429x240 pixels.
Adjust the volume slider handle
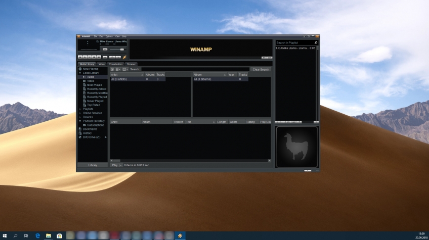tap(122, 50)
